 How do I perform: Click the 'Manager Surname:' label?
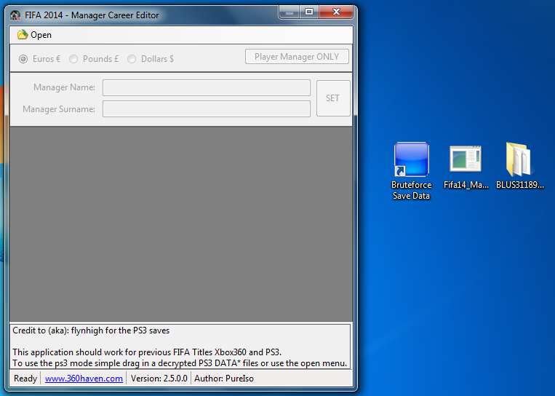(59, 109)
